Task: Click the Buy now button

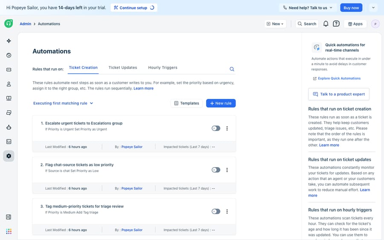Action: pos(351,8)
